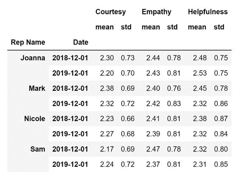Image resolution: width=239 pixels, height=176 pixels.
Task: Click Joanna's 2018-12-01 date cell
Action: coord(70,58)
